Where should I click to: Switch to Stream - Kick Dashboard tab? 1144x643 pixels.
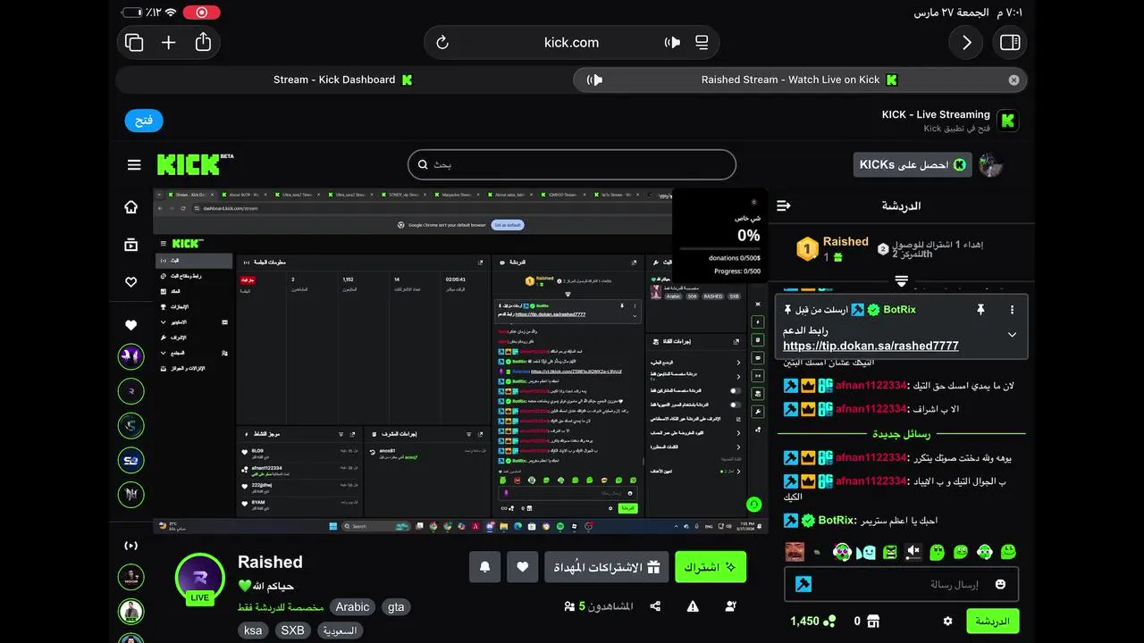coord(343,79)
